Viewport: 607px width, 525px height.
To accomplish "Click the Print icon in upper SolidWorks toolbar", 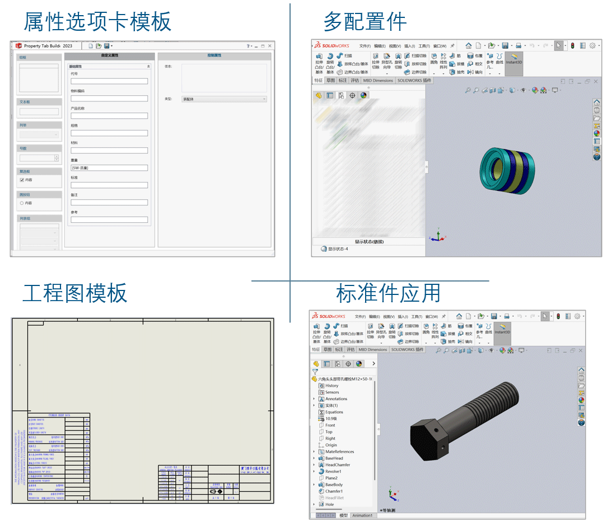I will 519,46.
